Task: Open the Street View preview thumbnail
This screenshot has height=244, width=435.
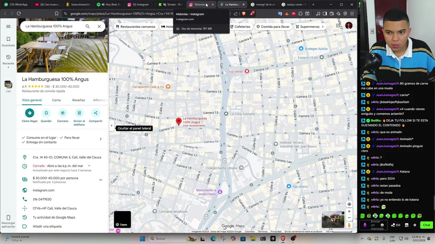Action: point(333,220)
